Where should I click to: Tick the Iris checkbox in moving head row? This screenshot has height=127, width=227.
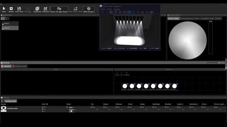pos(92,107)
